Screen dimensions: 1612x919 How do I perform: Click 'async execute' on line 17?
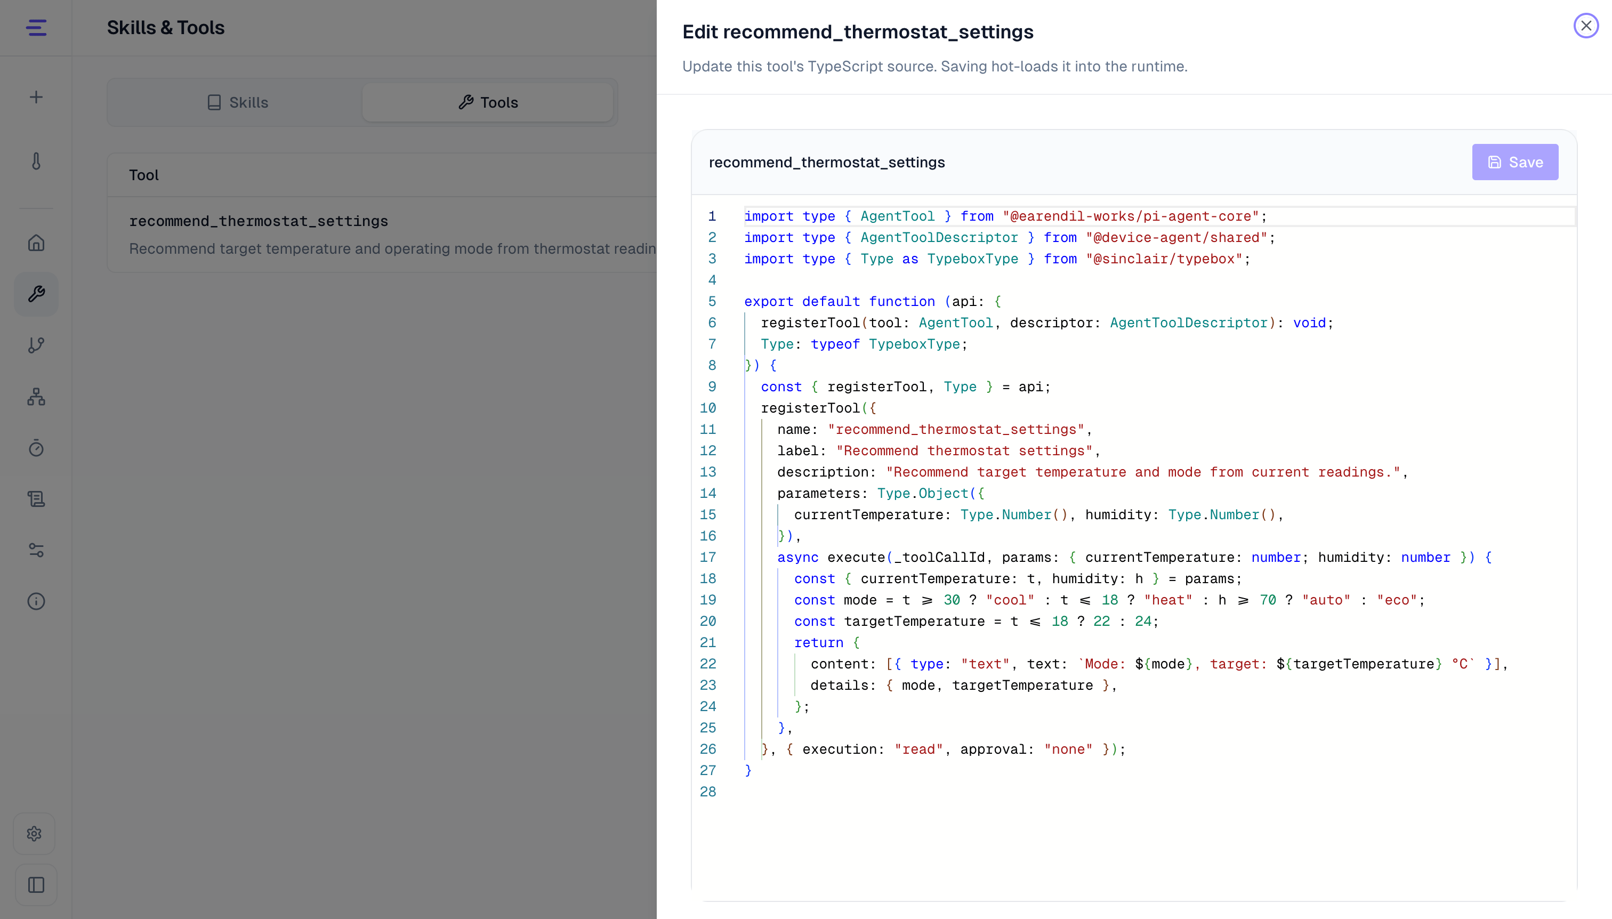point(831,558)
